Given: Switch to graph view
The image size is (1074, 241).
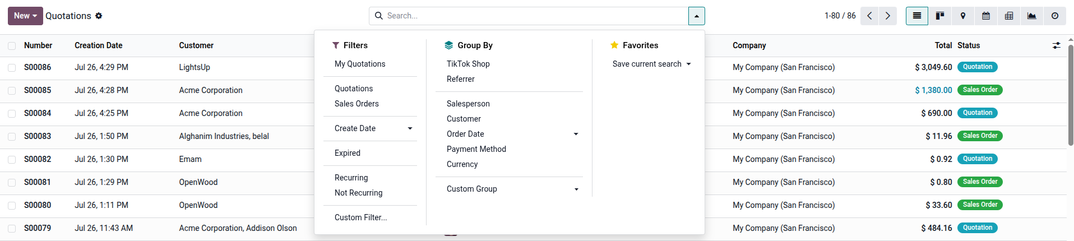Looking at the screenshot, I should pos(1032,16).
